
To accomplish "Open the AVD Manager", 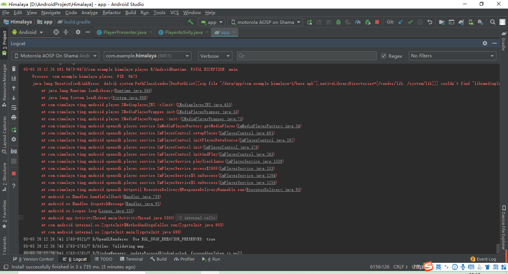I will (x=471, y=22).
